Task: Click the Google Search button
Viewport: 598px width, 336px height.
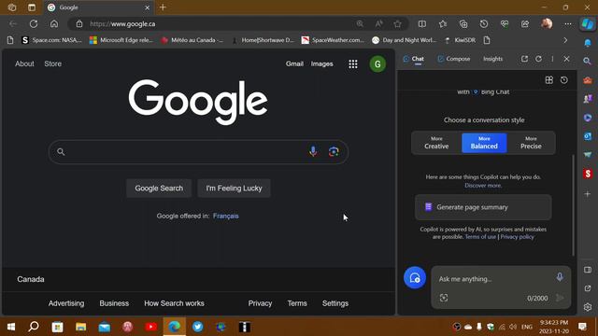Action: [x=159, y=189]
